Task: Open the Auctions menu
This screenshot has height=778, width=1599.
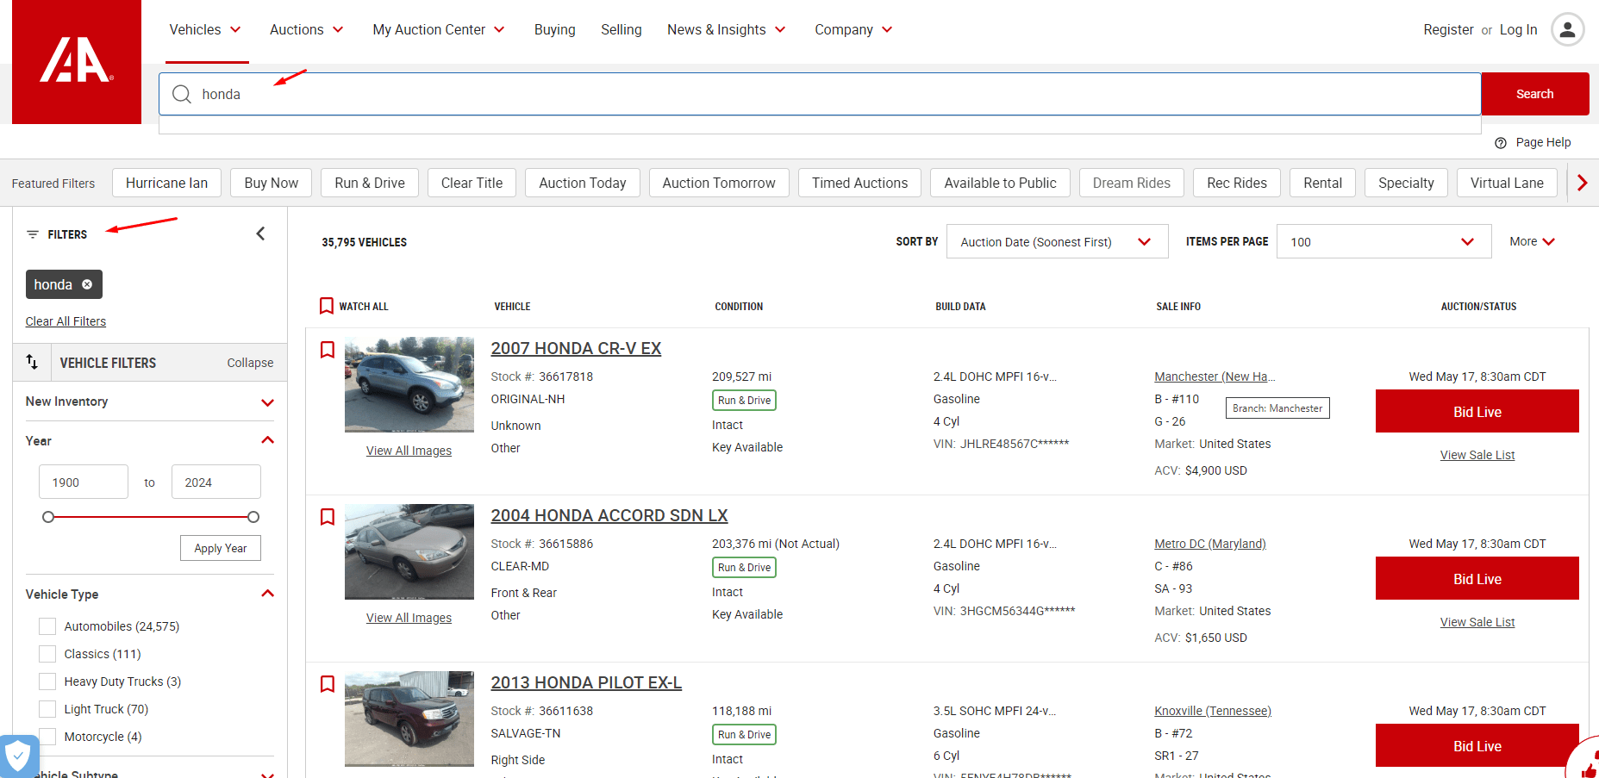Action: [x=306, y=30]
